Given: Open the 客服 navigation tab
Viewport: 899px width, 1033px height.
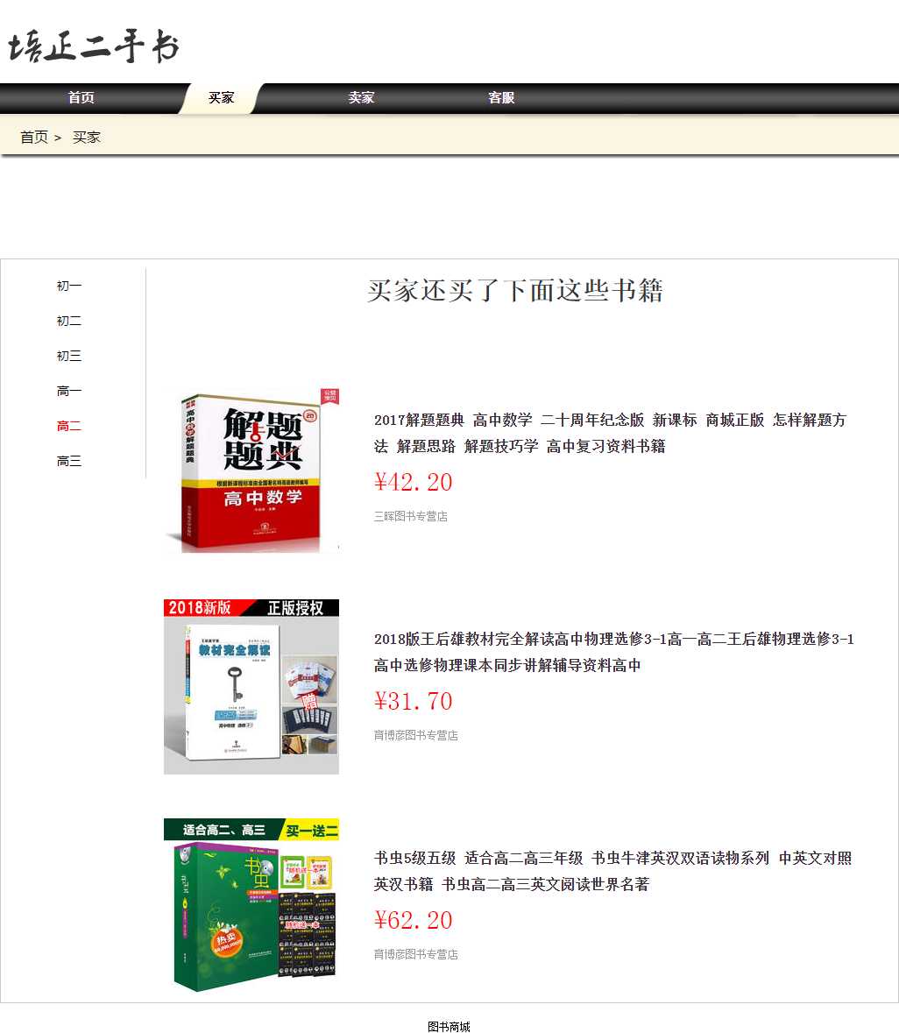Looking at the screenshot, I should tap(501, 98).
